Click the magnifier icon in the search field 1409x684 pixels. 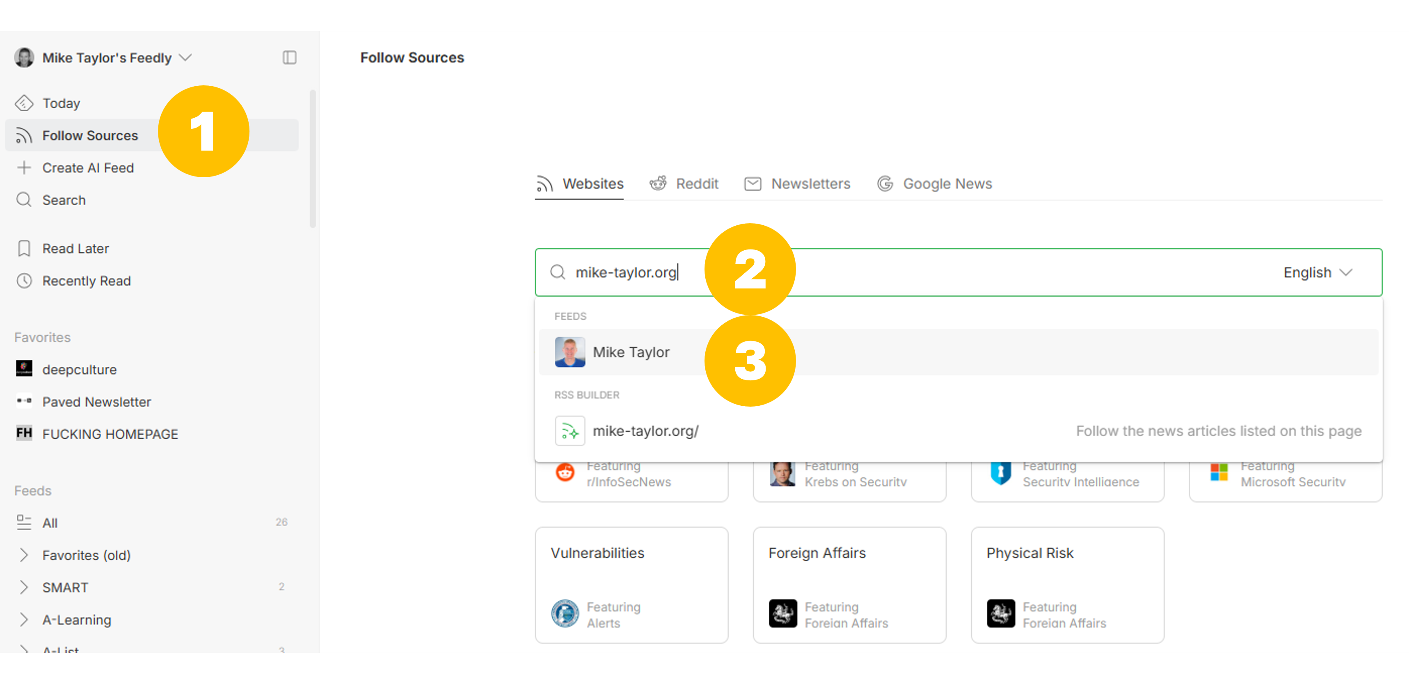coord(557,272)
